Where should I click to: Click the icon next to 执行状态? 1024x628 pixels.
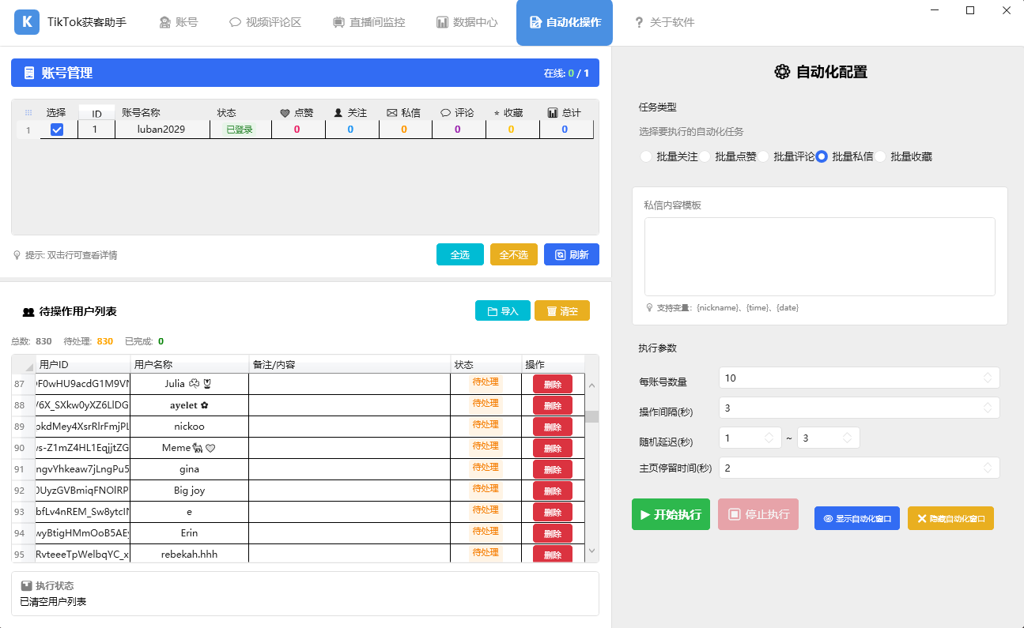(x=27, y=586)
